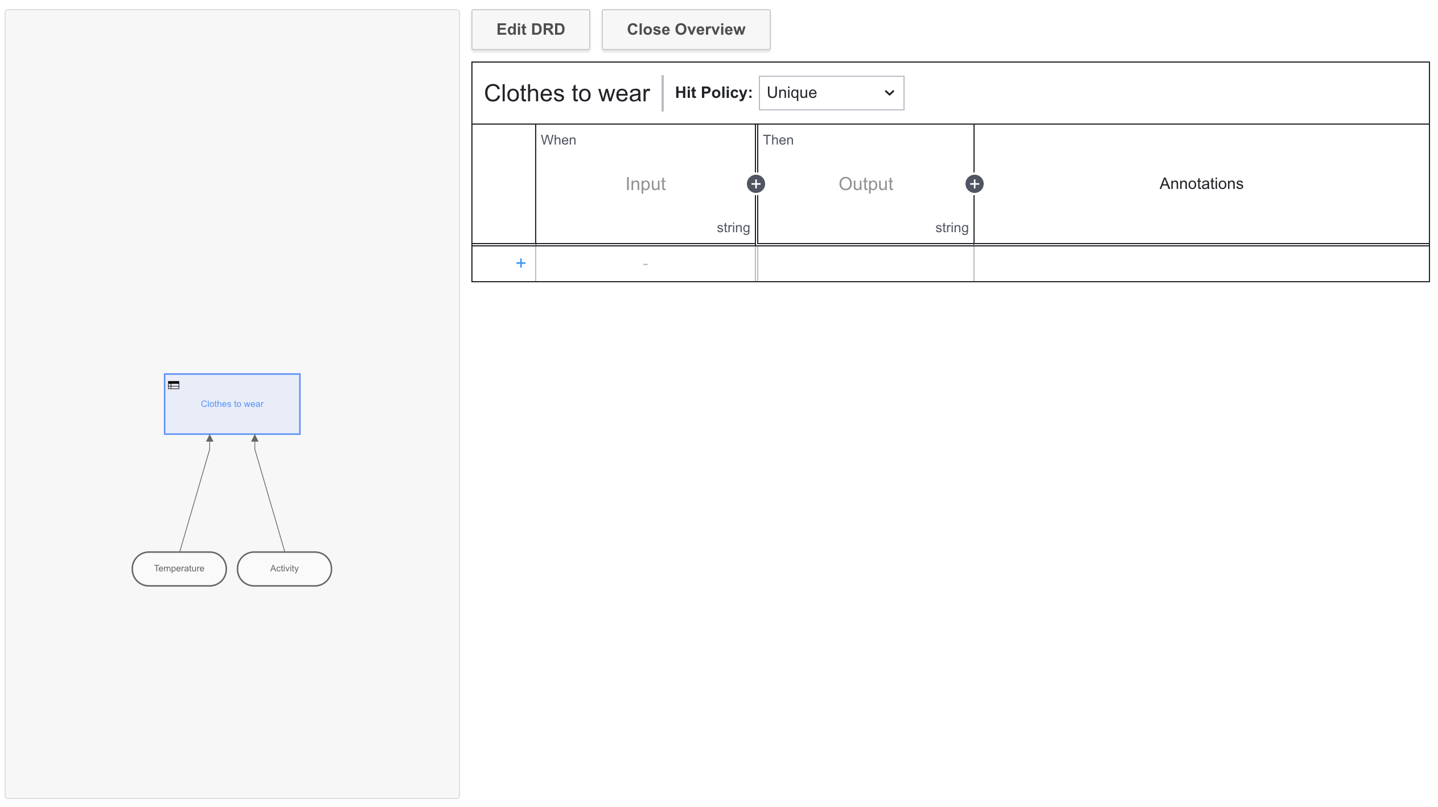Click the decision table icon in diagram
1438x807 pixels.
click(174, 385)
